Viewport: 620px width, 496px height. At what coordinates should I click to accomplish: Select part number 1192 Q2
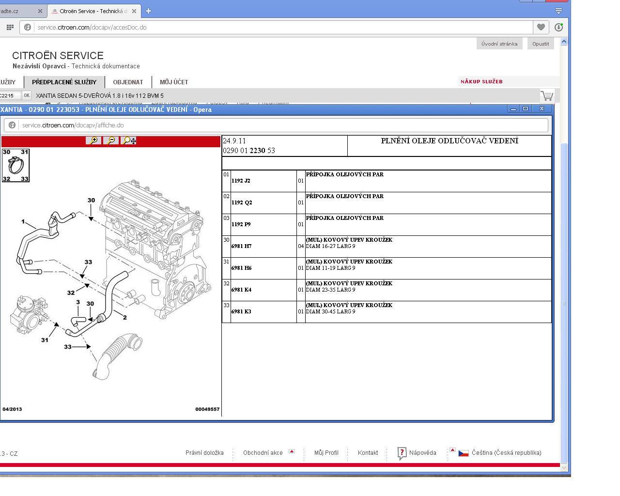pyautogui.click(x=242, y=202)
